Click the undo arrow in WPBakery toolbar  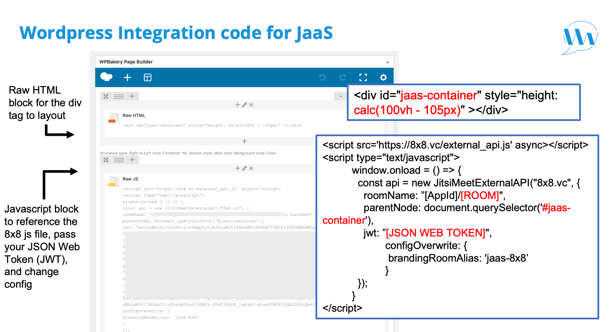click(x=322, y=77)
